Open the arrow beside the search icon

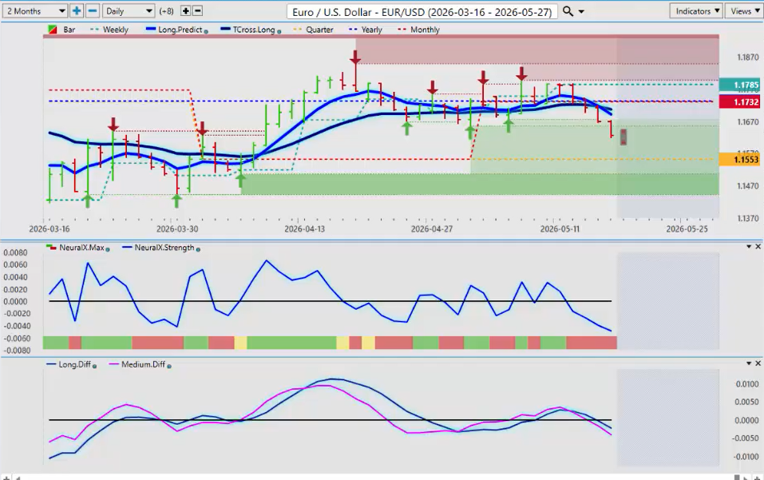point(581,12)
